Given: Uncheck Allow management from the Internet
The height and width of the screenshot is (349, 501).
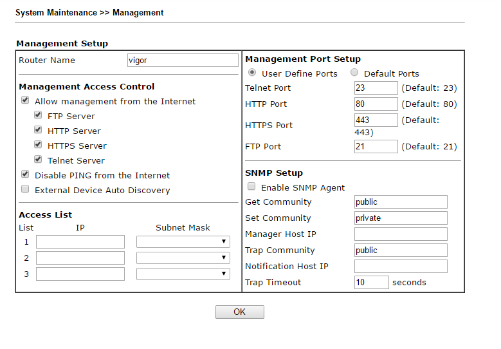Looking at the screenshot, I should coord(25,100).
